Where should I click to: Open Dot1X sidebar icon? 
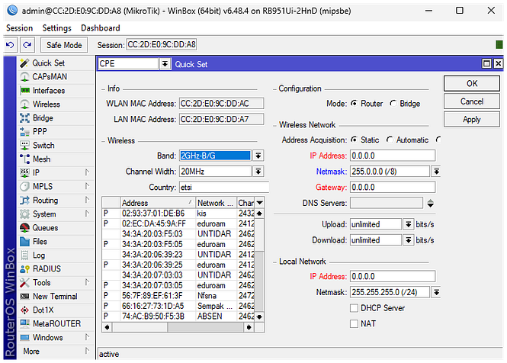click(x=24, y=310)
